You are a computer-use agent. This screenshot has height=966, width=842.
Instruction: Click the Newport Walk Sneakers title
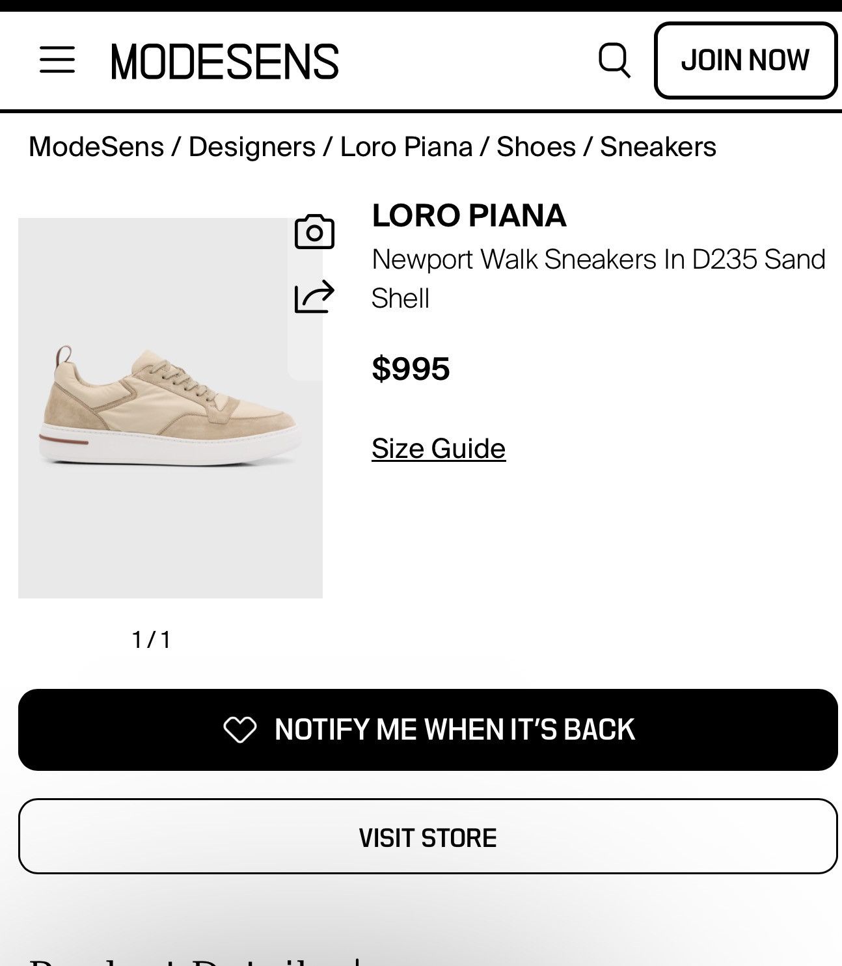point(599,278)
